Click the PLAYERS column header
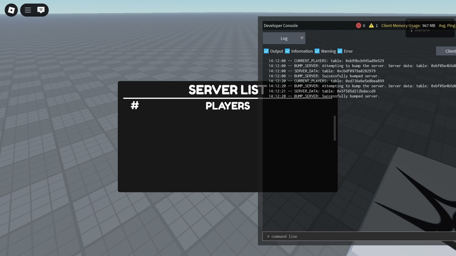The width and height of the screenshot is (456, 256). pos(228,106)
